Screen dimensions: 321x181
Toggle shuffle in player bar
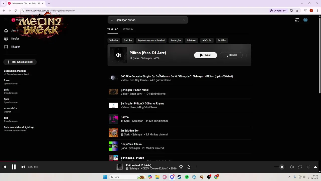click(308, 167)
